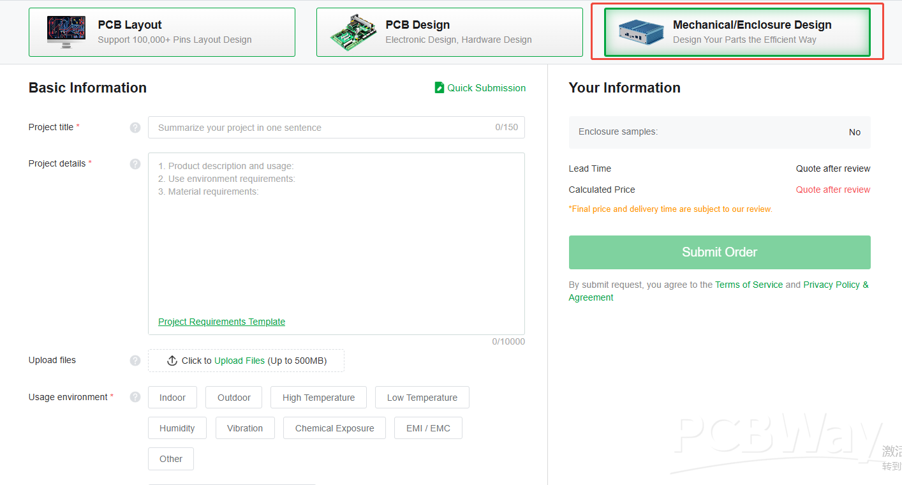Click help icon beside Project title
902x485 pixels.
(x=135, y=128)
